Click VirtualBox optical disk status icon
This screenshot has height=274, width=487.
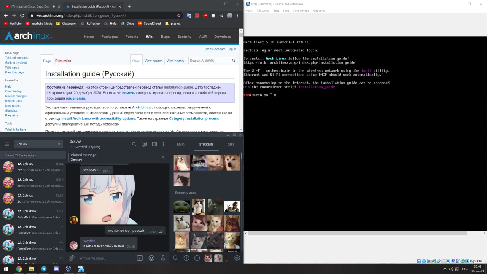[424, 261]
